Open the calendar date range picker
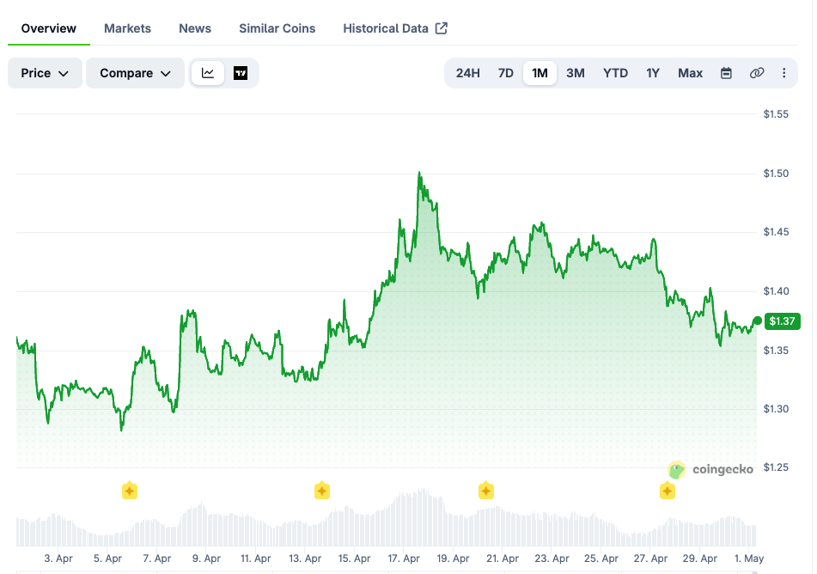817x574 pixels. tap(726, 73)
